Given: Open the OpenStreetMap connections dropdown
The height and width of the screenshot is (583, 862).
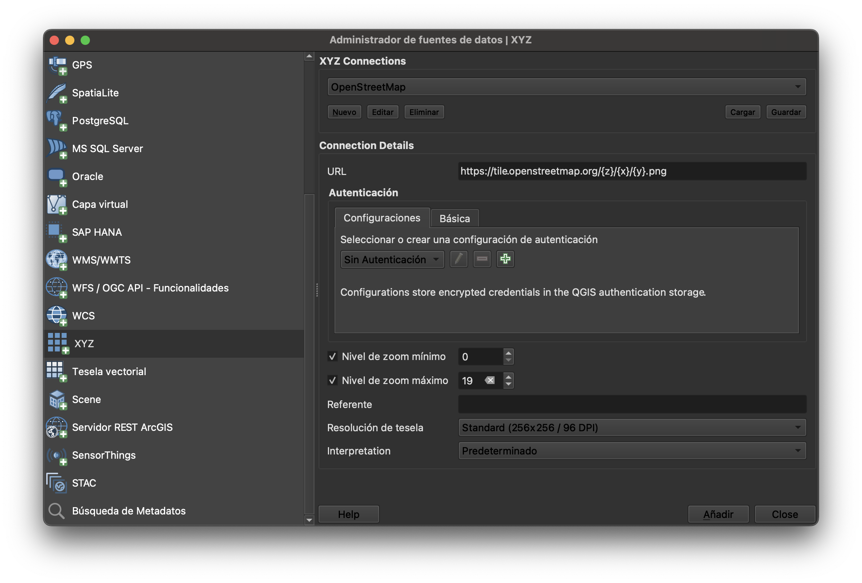Looking at the screenshot, I should pos(567,87).
